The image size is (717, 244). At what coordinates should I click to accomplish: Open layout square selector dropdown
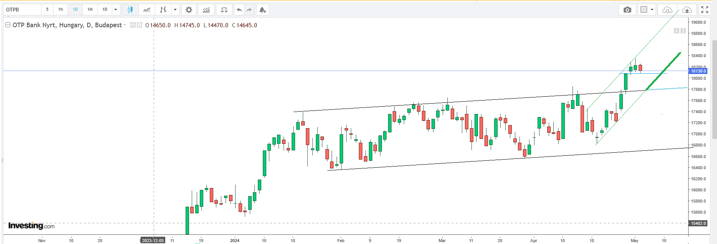(x=652, y=10)
